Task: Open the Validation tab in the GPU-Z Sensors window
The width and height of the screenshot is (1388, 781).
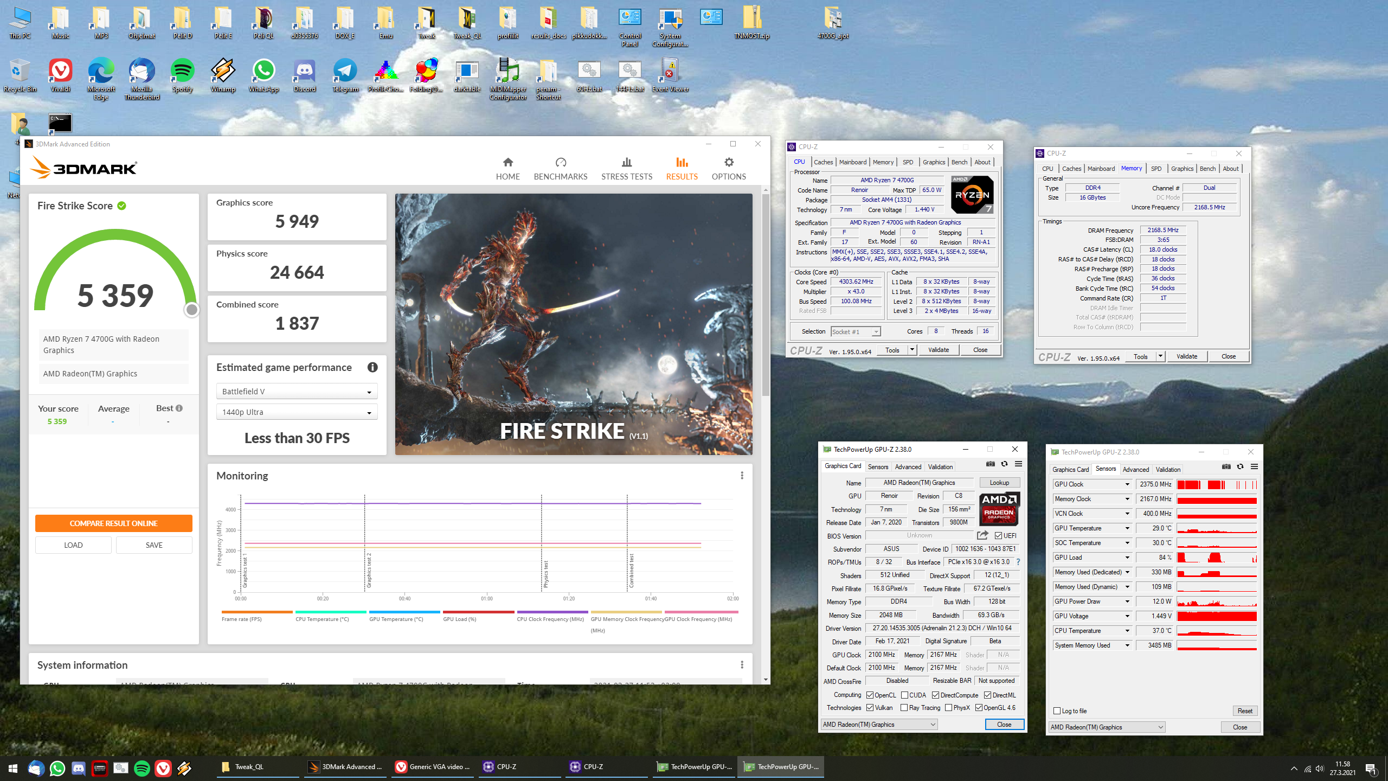Action: [1168, 470]
